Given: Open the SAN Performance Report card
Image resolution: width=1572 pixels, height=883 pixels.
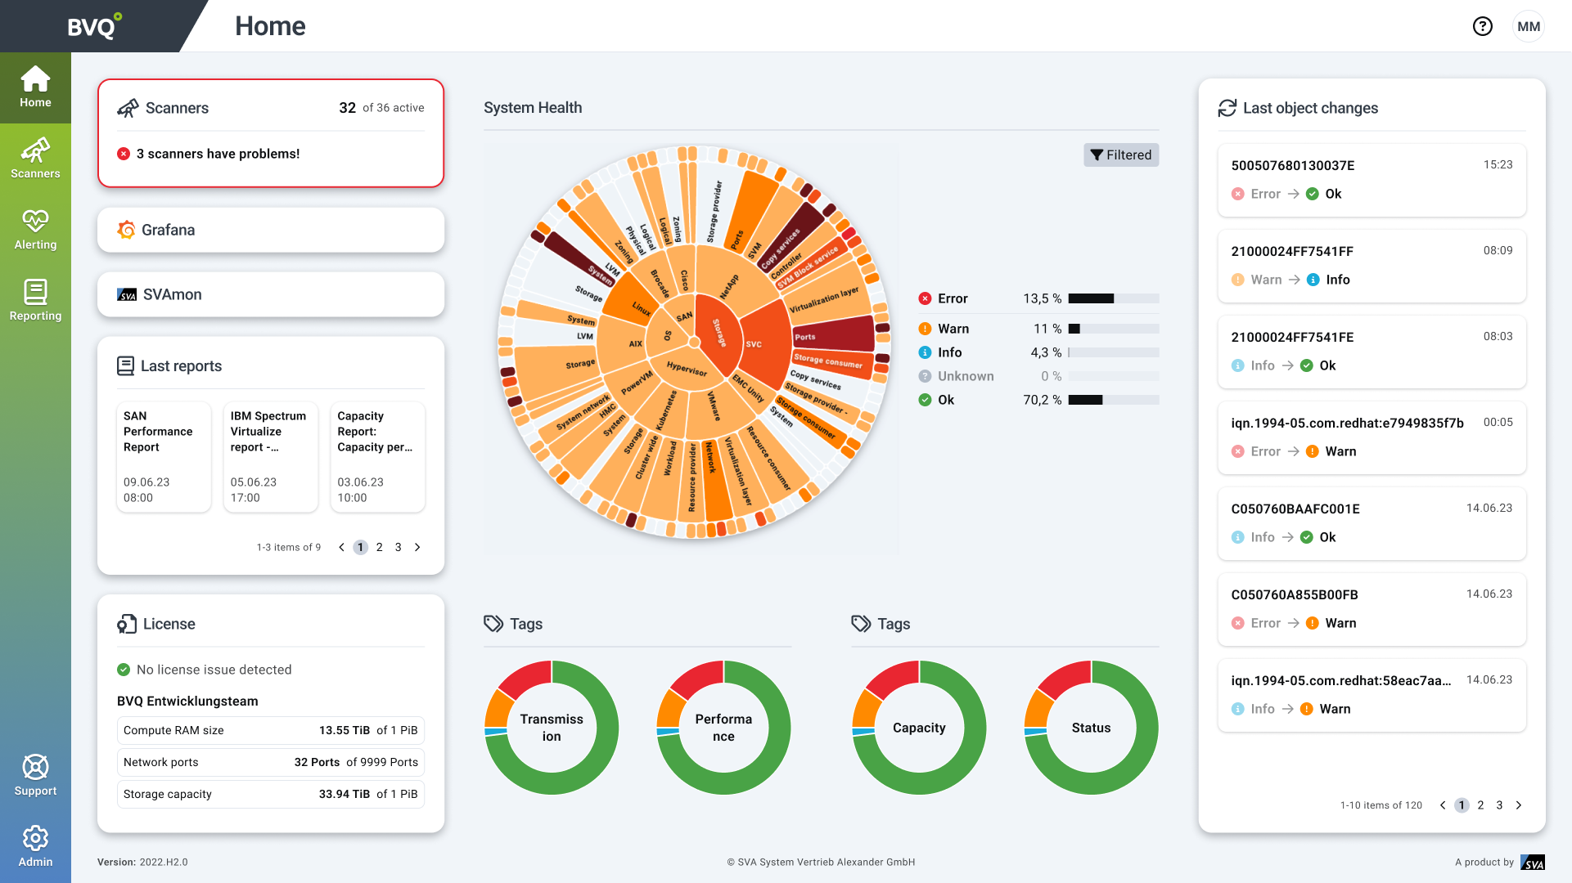Looking at the screenshot, I should pos(164,456).
